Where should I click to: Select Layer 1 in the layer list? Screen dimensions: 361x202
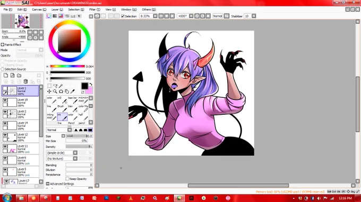[x=20, y=91]
